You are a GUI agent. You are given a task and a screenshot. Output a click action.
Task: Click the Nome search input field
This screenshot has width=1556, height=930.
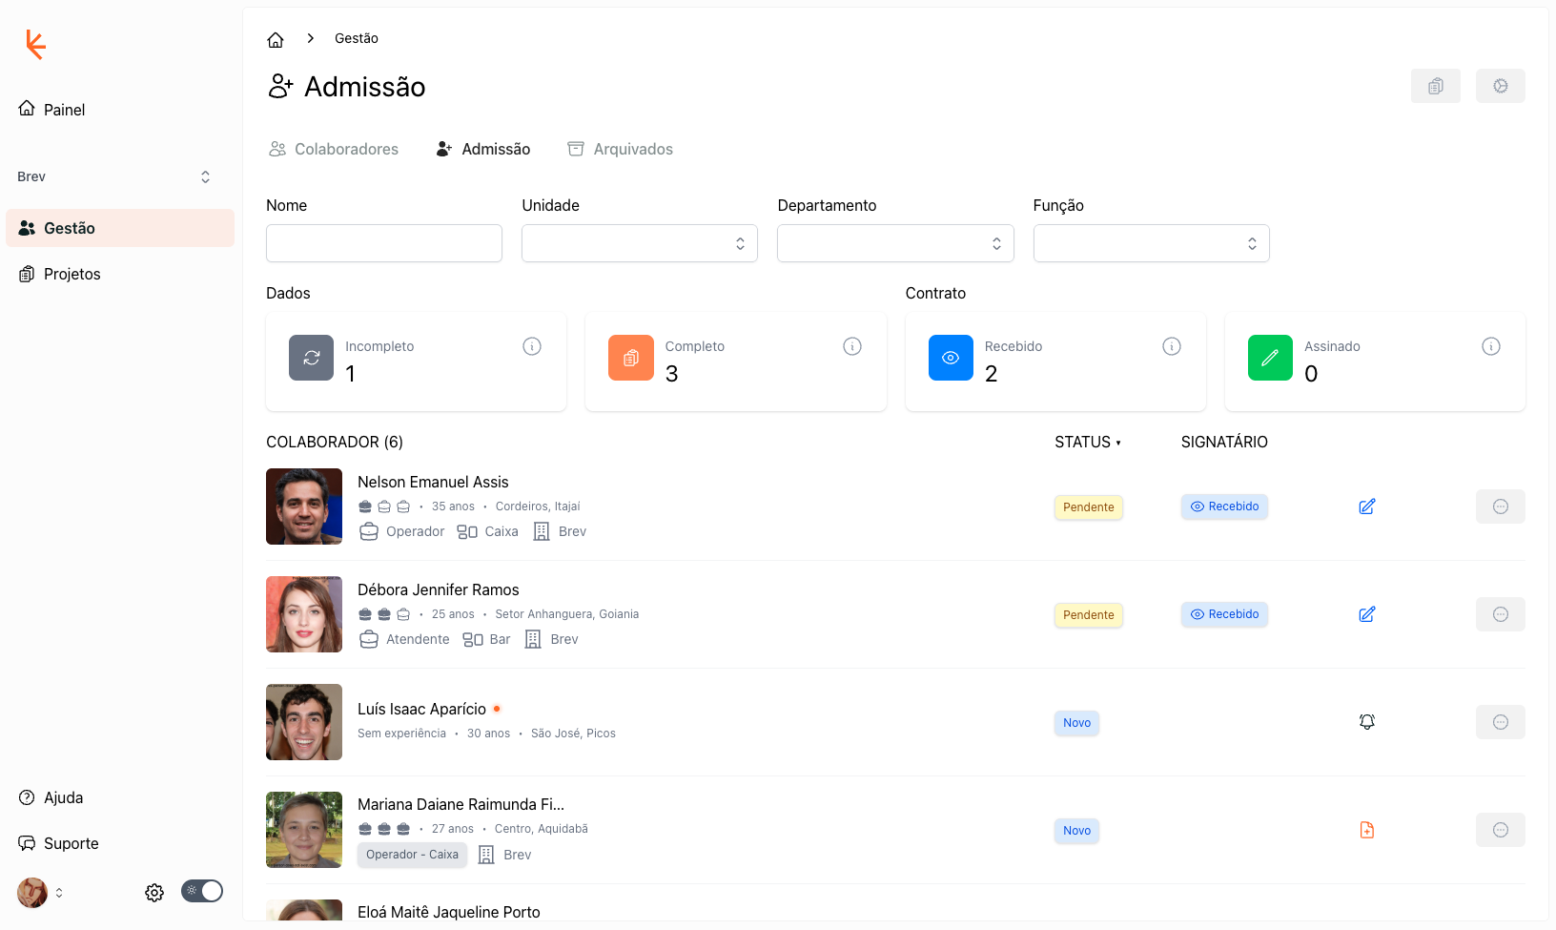(x=383, y=243)
